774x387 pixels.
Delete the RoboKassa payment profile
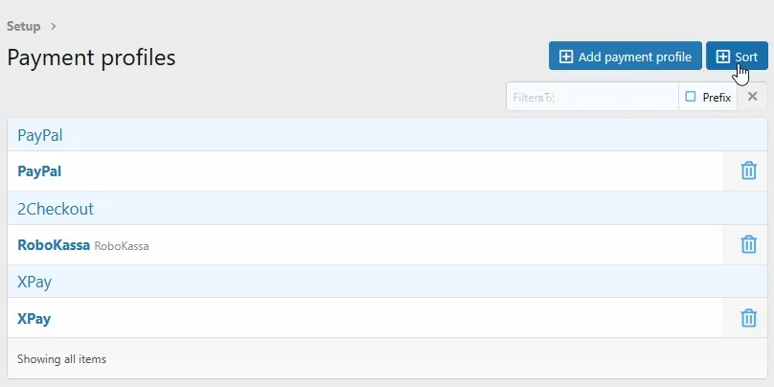click(x=748, y=245)
